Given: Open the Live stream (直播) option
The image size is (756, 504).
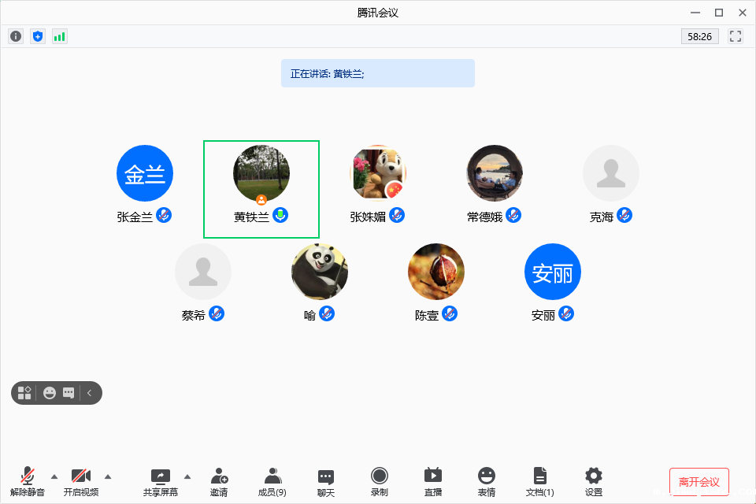Looking at the screenshot, I should [433, 481].
